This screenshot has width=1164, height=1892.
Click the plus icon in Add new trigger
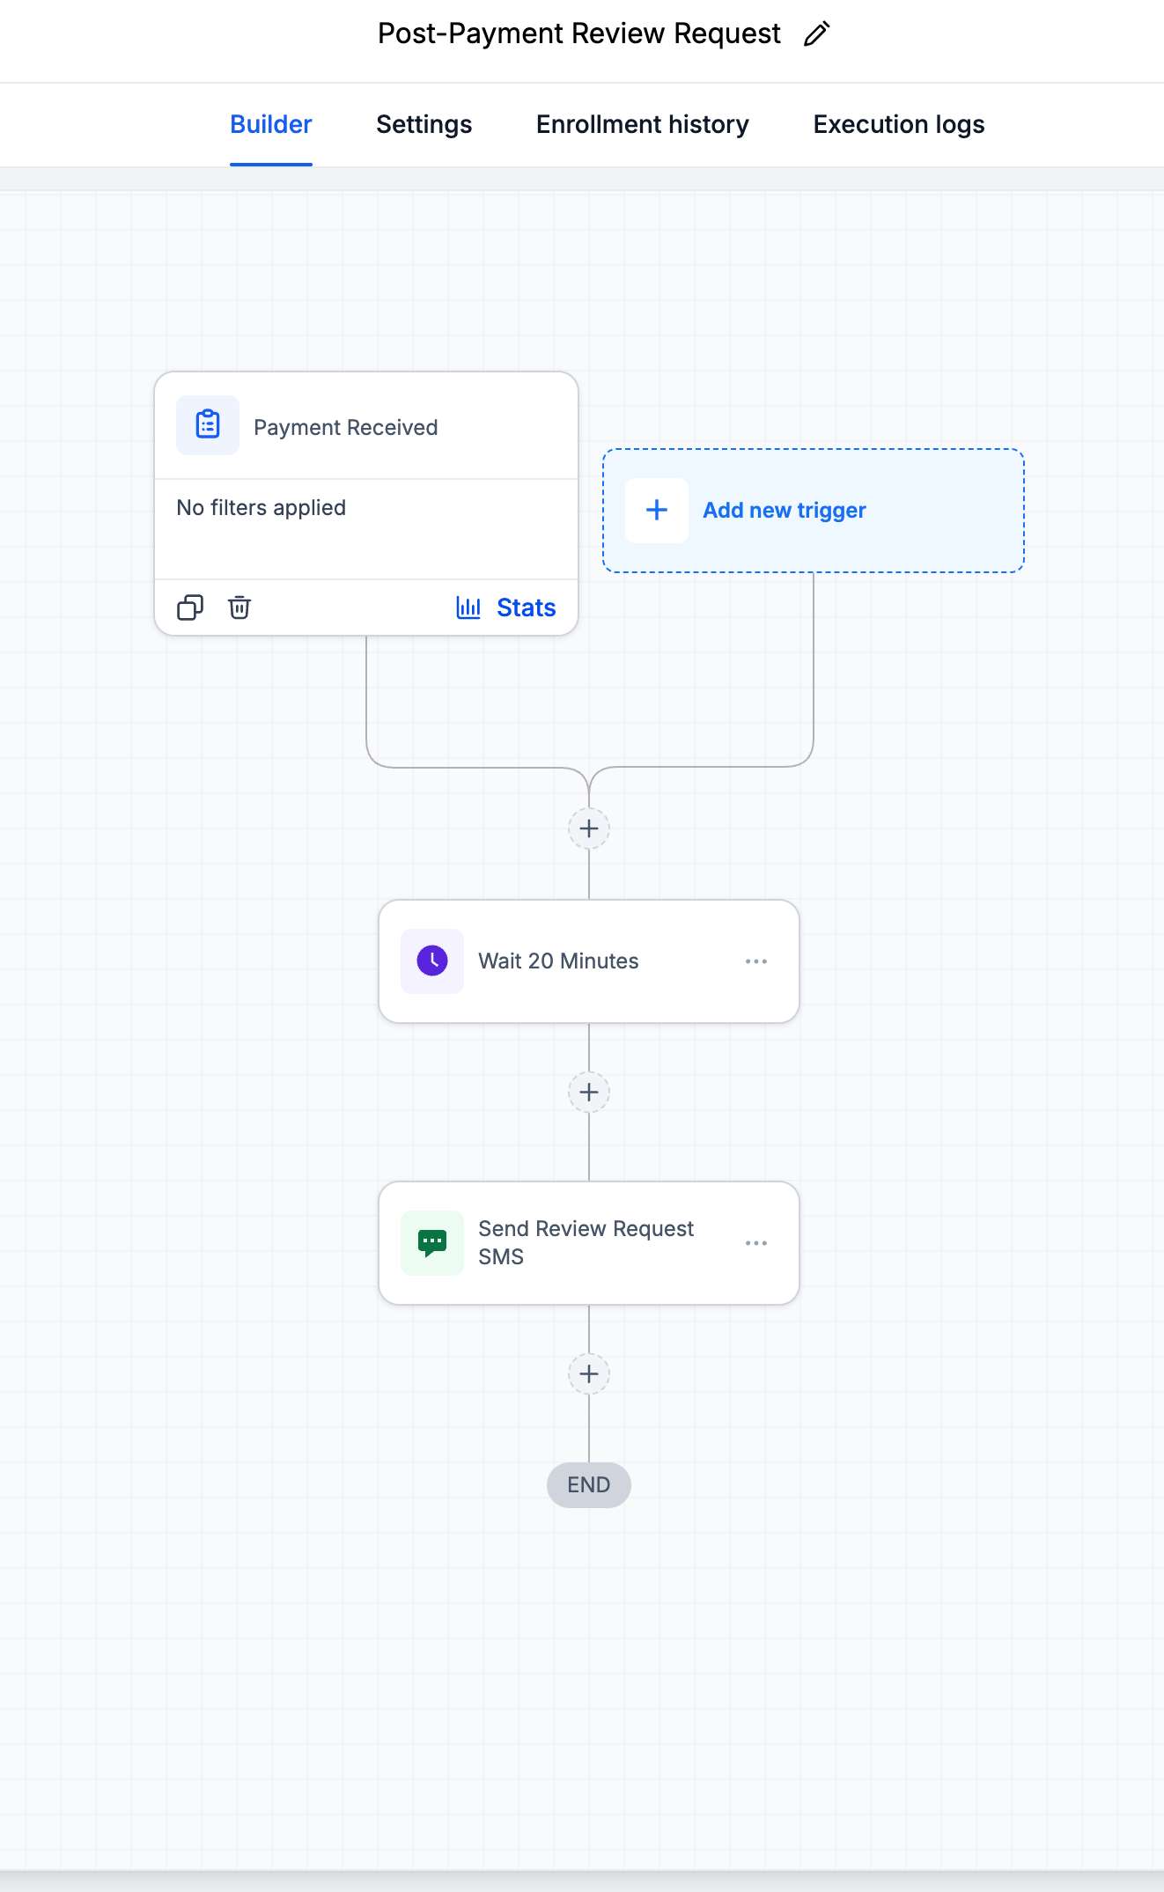tap(657, 511)
